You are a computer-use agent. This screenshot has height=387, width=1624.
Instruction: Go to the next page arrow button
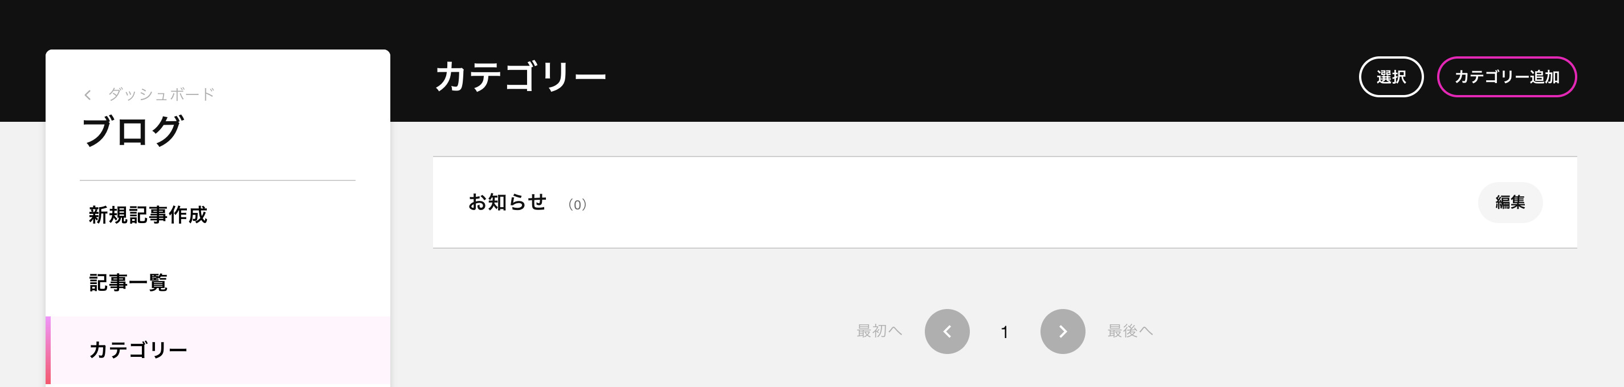[1062, 331]
